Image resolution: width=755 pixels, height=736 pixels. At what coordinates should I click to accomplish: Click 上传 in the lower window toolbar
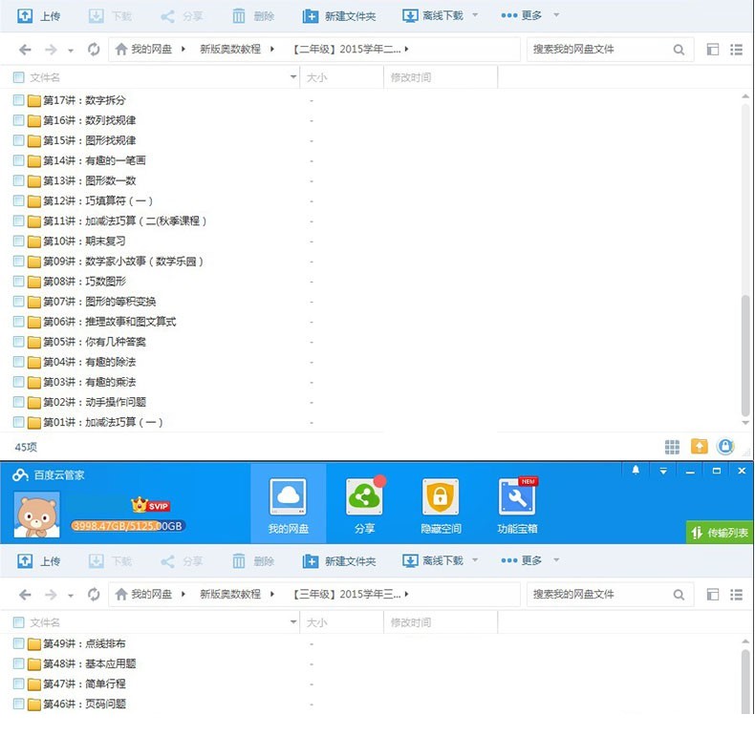(39, 561)
